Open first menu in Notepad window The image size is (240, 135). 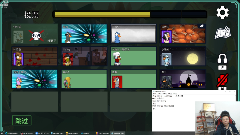click(154, 94)
